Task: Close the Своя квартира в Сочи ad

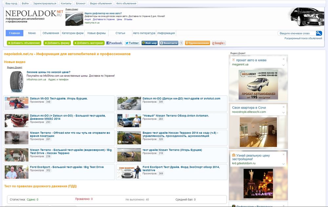Action: tap(283, 107)
